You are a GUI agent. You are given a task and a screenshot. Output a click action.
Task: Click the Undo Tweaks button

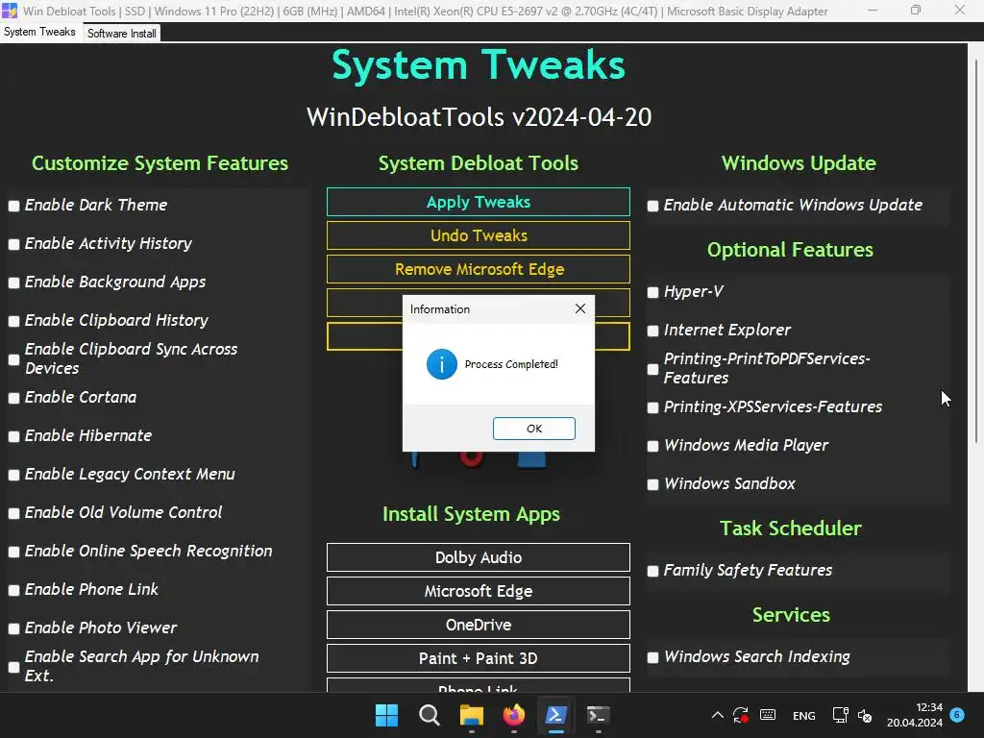[x=479, y=235]
